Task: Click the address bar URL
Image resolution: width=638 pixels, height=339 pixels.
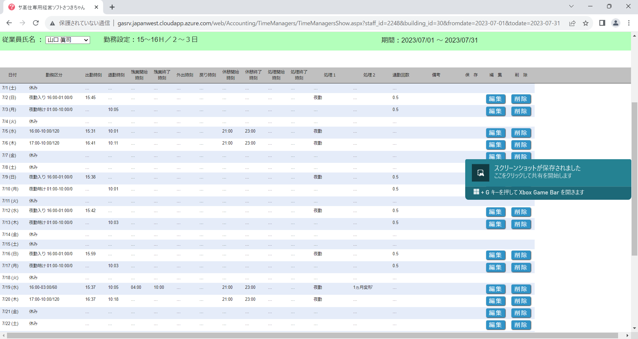Action: (338, 23)
